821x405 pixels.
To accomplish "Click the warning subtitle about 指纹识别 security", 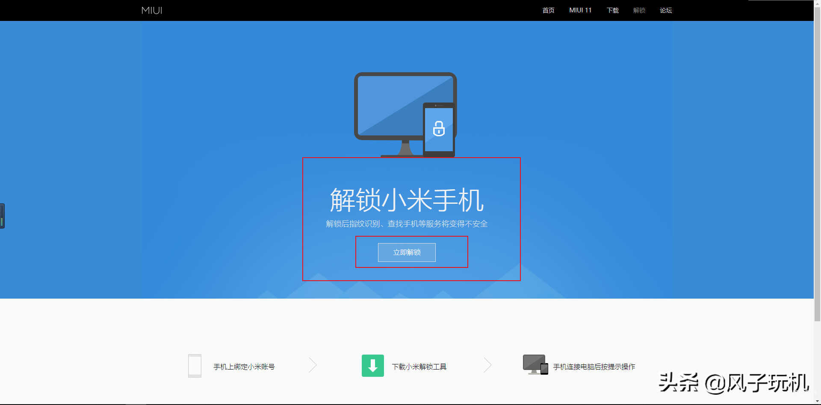I will coord(407,224).
